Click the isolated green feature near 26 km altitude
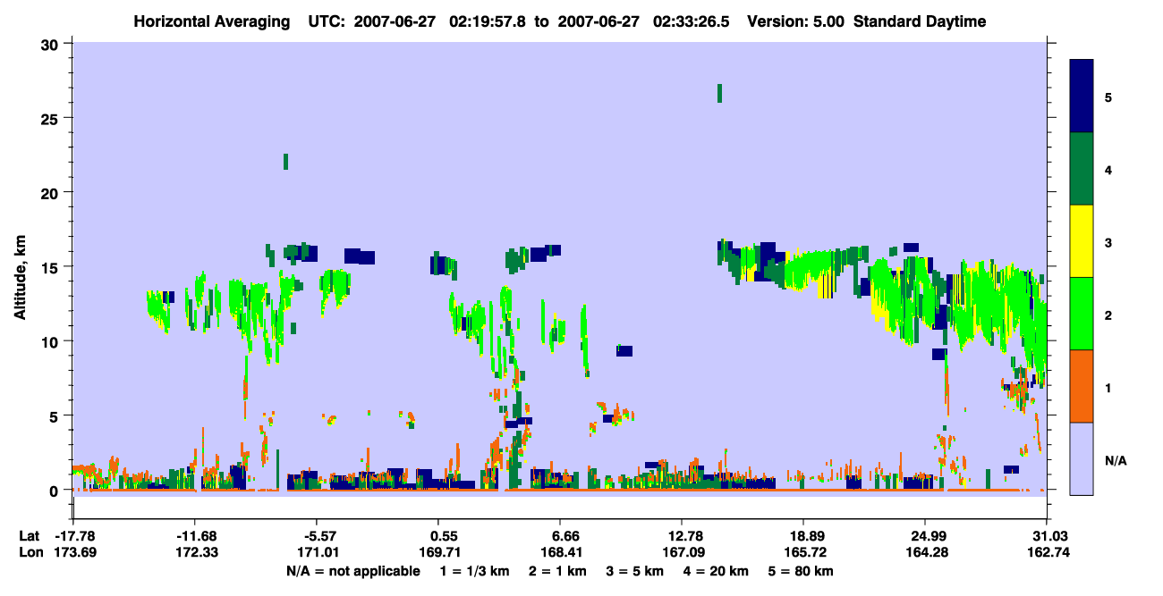This screenshot has height=596, width=1163. pos(719,93)
